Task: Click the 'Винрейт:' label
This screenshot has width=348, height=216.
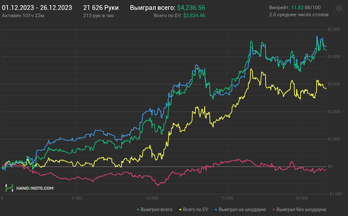Action: pos(279,7)
